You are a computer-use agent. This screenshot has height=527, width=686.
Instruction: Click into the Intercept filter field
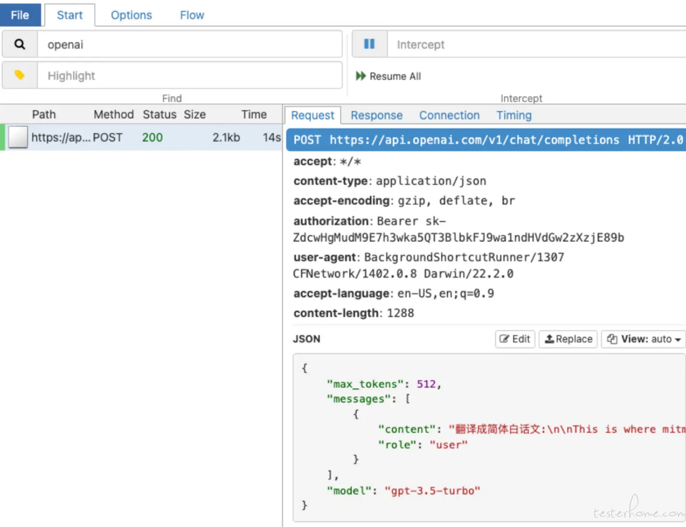pyautogui.click(x=537, y=45)
